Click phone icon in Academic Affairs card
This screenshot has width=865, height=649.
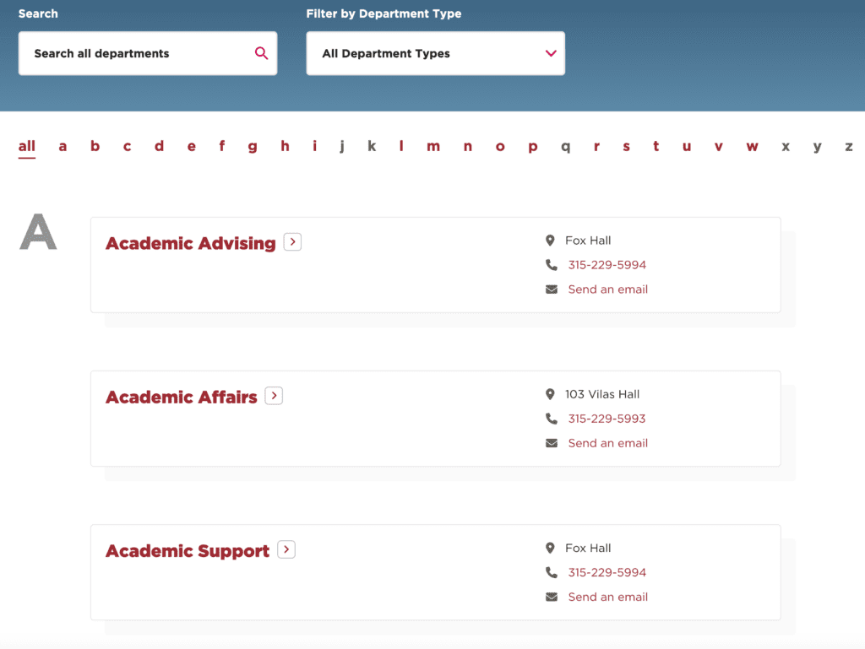click(552, 419)
